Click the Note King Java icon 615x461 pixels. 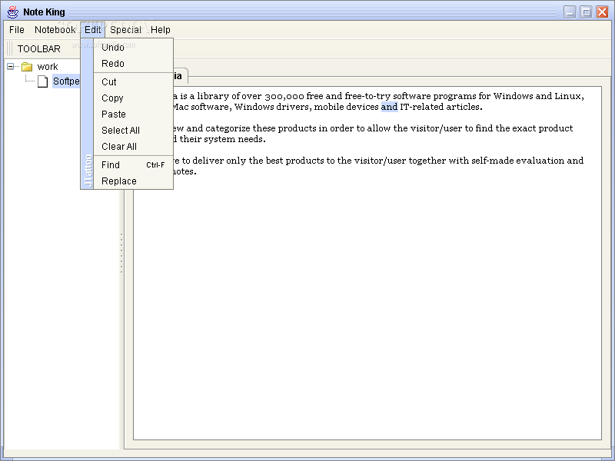click(13, 12)
